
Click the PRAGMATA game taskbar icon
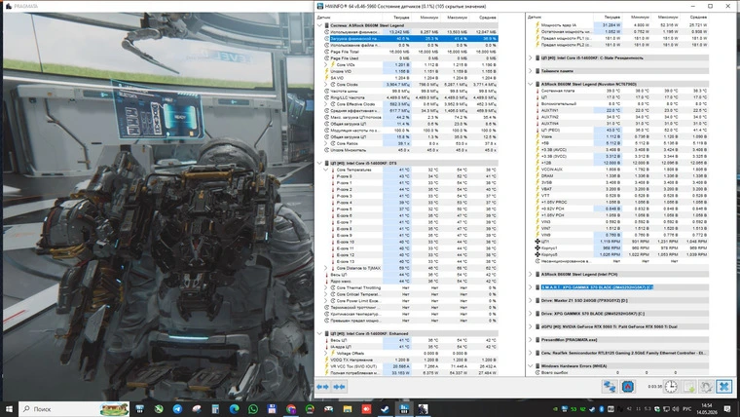click(423, 409)
